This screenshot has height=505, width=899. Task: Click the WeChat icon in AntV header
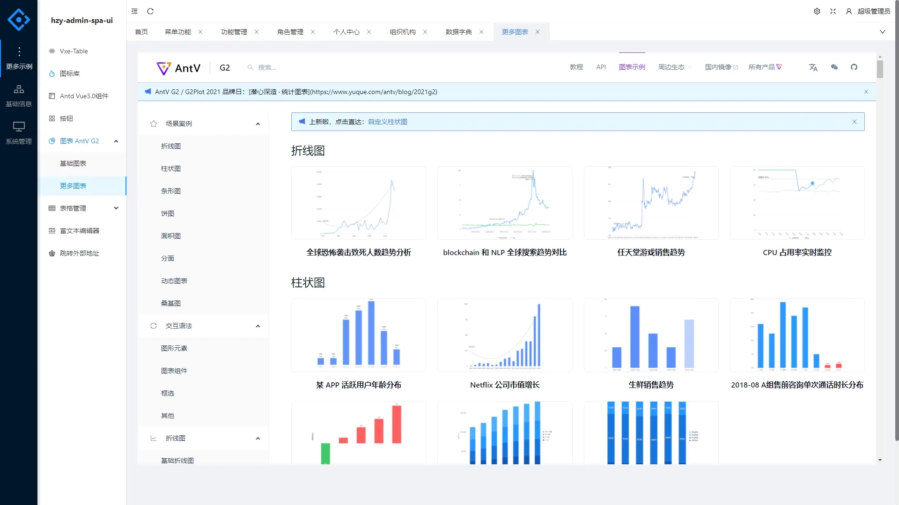click(834, 67)
